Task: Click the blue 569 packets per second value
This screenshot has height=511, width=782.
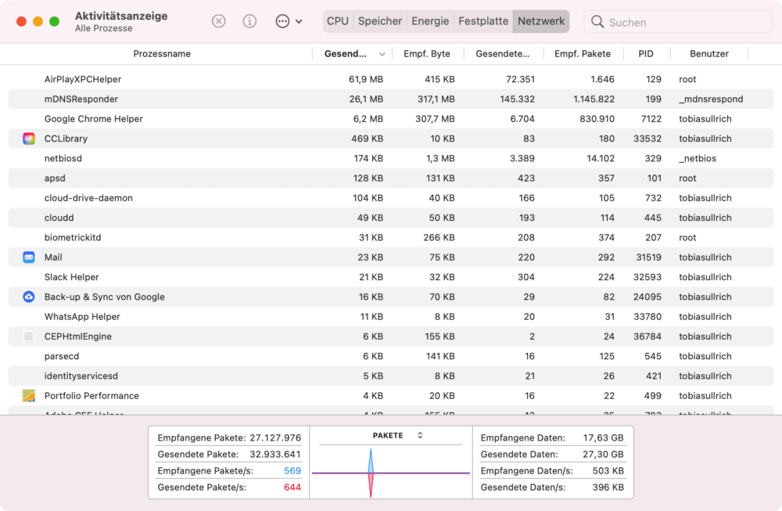Action: 292,470
